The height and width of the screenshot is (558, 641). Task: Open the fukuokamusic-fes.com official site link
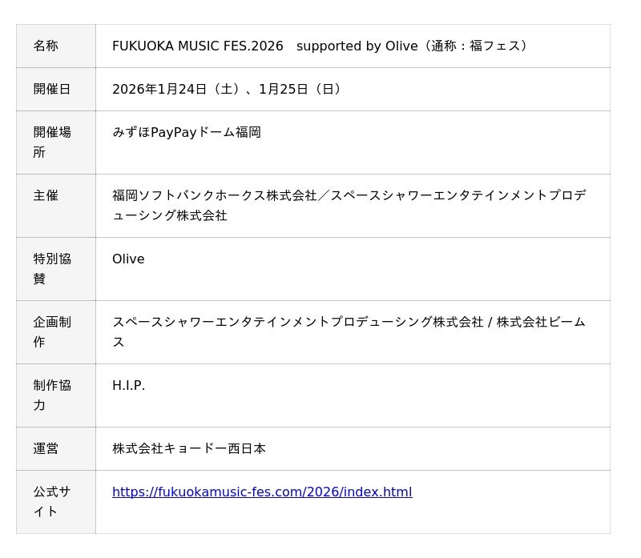262,492
